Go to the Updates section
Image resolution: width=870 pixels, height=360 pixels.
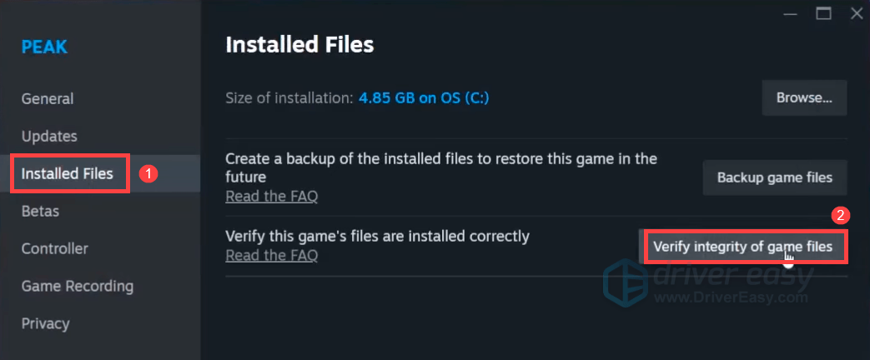(49, 136)
